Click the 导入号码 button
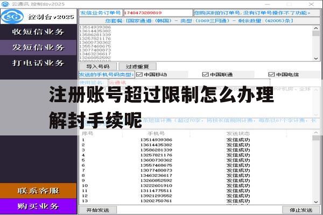The image size is (323, 215). (98, 67)
